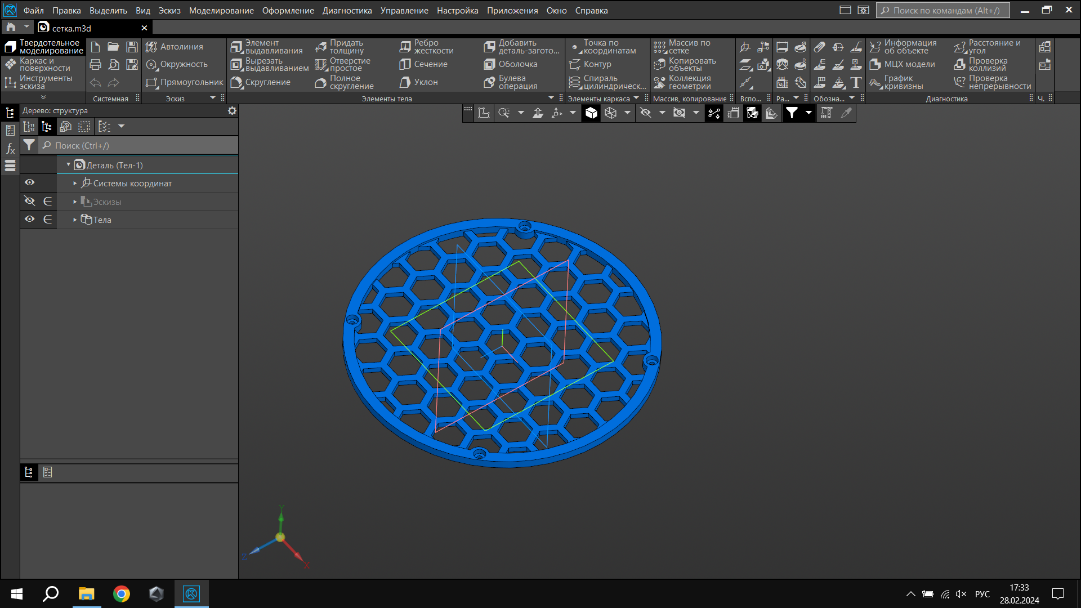Hide the Тела group with eye icon

click(30, 219)
